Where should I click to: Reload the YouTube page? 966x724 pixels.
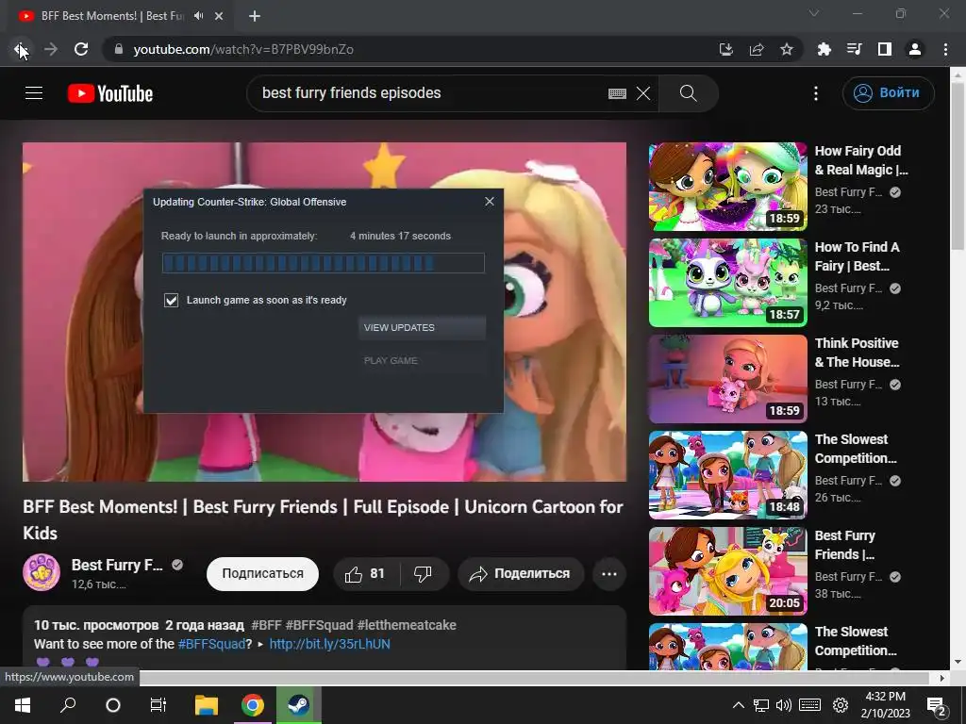coord(81,49)
